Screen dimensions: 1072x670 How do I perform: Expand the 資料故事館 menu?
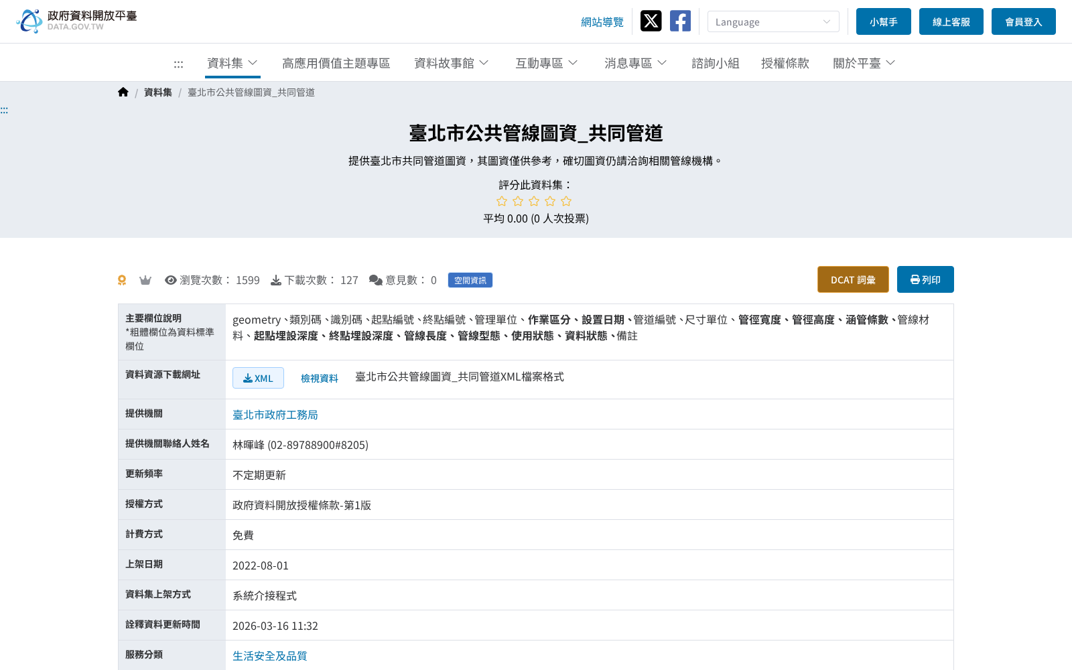[452, 63]
